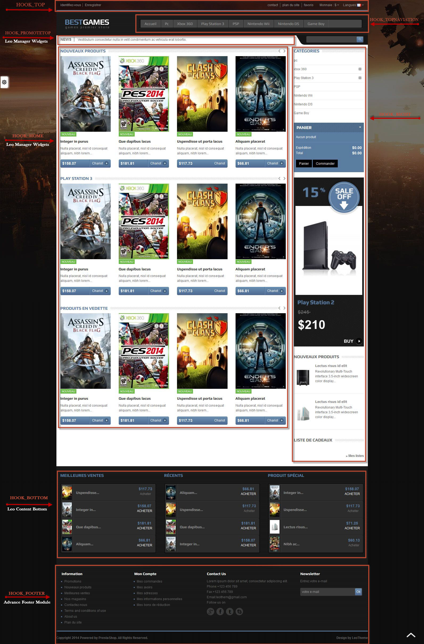Click ACHETER for Integer in Produit Spécial
424x644 pixels.
352,494
